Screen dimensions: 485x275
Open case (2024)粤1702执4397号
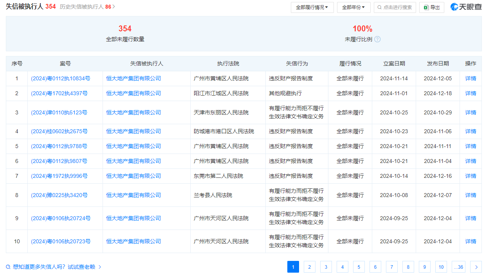click(x=59, y=93)
